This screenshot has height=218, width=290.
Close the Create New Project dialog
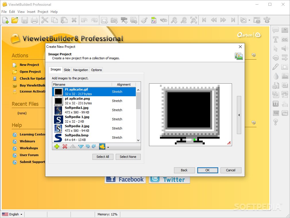240,47
